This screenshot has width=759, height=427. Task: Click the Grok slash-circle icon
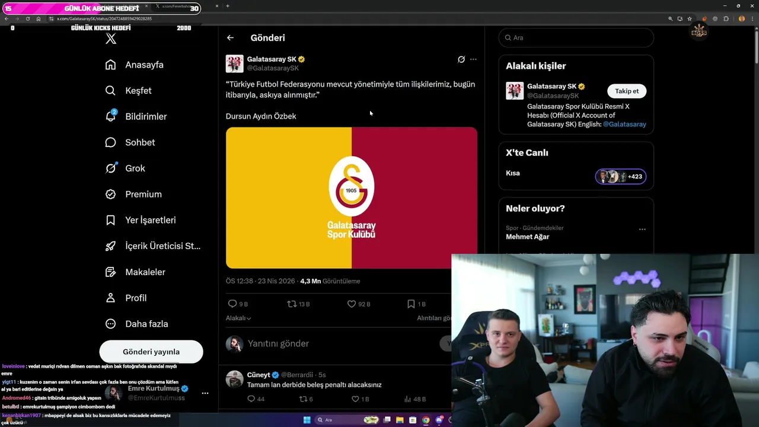[x=110, y=168]
